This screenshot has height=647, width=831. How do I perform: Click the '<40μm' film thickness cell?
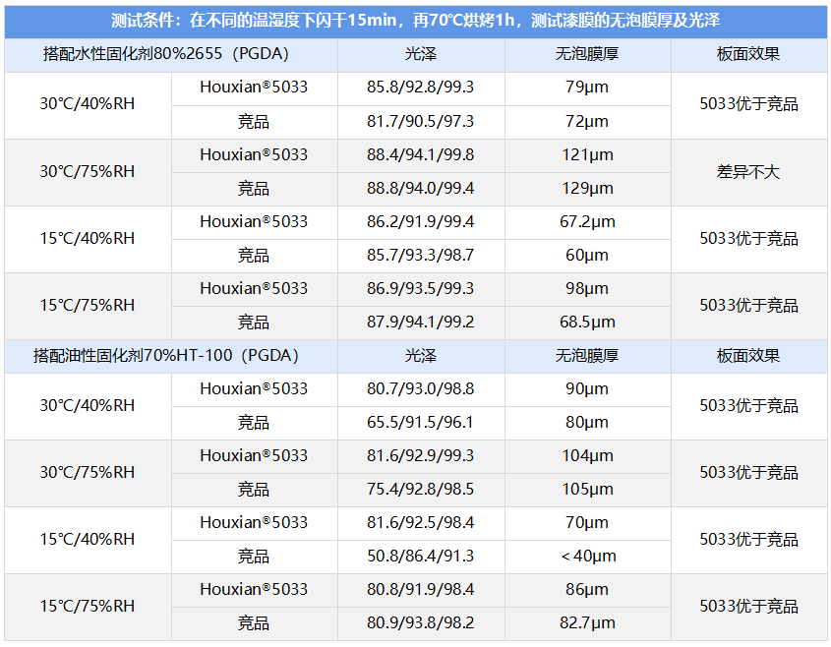[587, 557]
